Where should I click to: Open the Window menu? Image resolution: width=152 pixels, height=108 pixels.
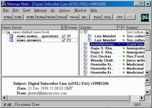coord(80,10)
